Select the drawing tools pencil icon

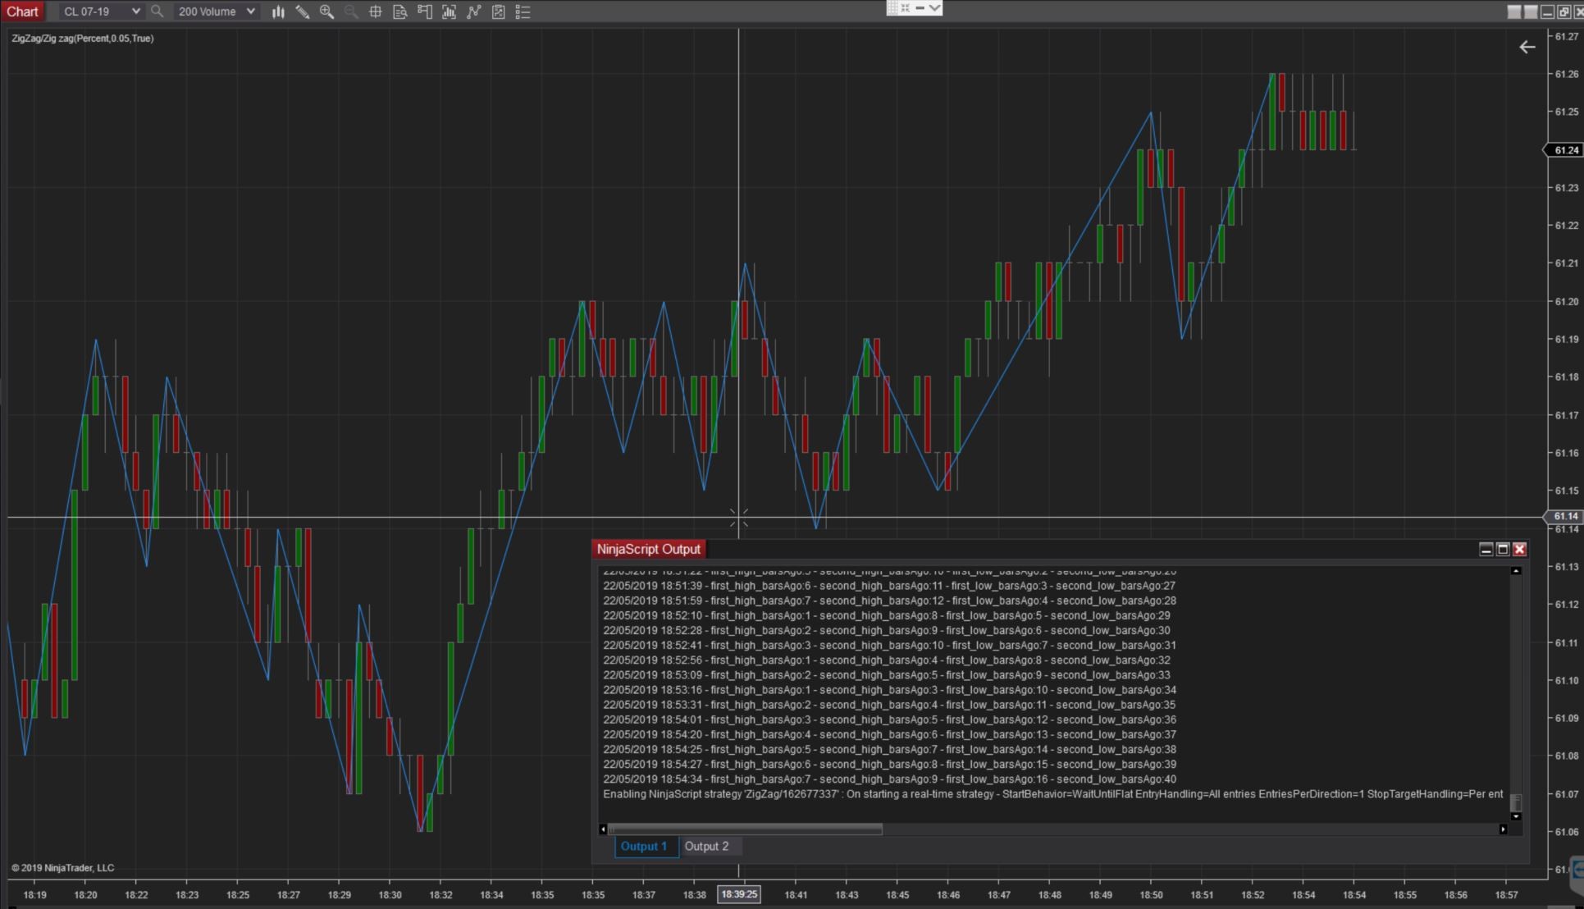click(x=302, y=11)
